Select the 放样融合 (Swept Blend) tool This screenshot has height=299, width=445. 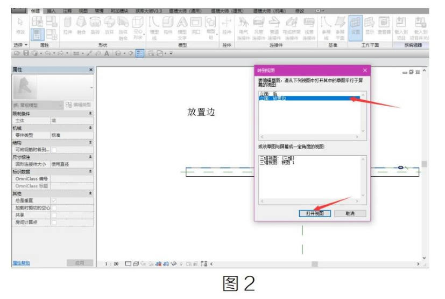[x=123, y=28]
